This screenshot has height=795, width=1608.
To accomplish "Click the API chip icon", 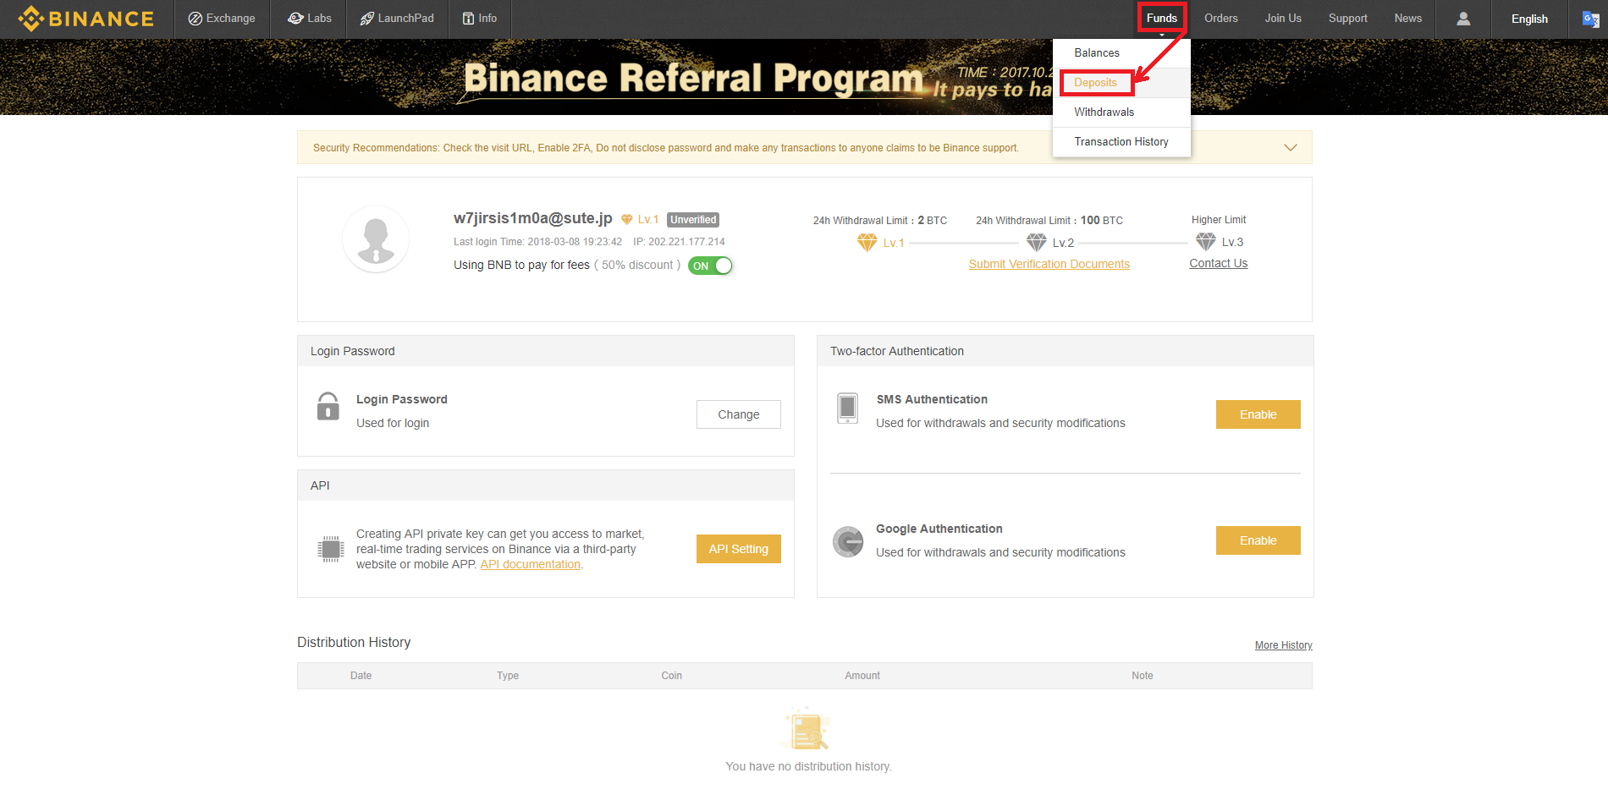I will 331,549.
